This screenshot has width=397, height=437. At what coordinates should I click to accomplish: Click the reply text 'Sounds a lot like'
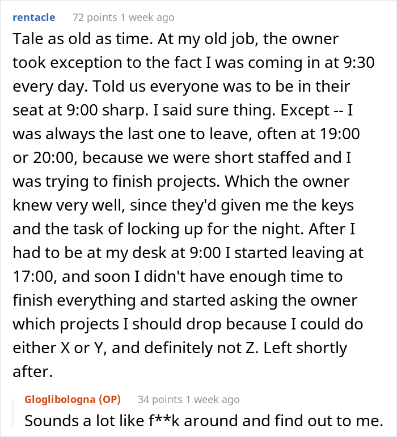84,421
